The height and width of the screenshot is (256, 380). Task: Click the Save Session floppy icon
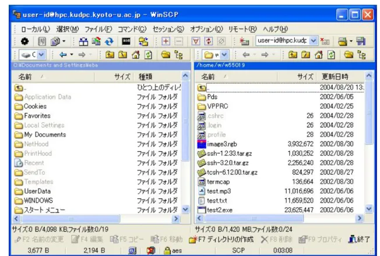pyautogui.click(x=361, y=41)
